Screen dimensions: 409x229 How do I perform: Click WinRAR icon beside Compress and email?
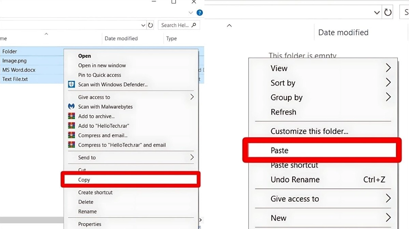coord(71,135)
